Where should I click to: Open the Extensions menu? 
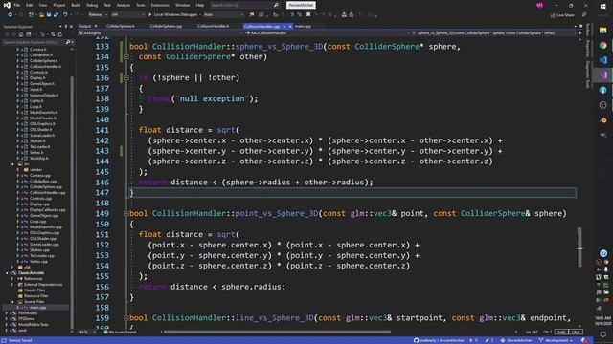pos(160,5)
